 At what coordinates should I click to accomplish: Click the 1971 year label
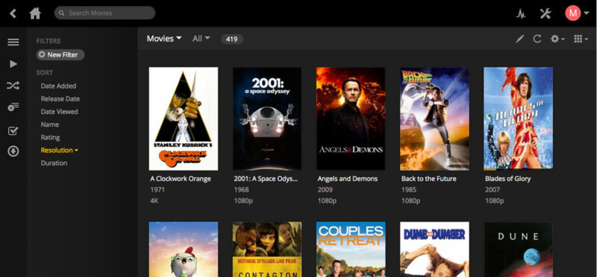click(157, 190)
